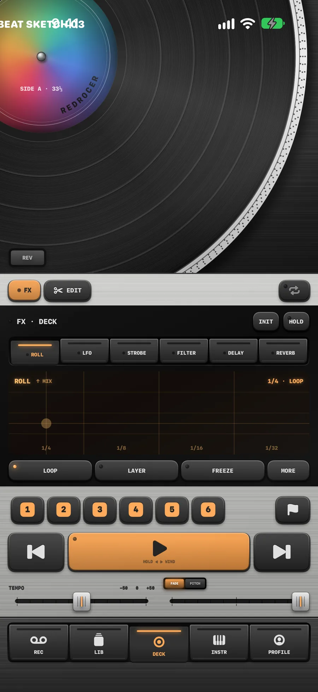
Task: Click the 1/4 · LOOP readout
Action: click(285, 381)
